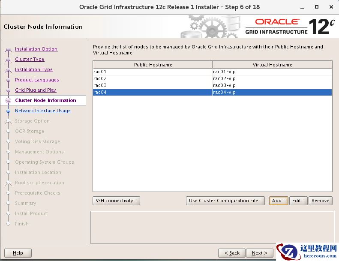Jump to Grid Plug and Play step
339x261 pixels.
36,90
